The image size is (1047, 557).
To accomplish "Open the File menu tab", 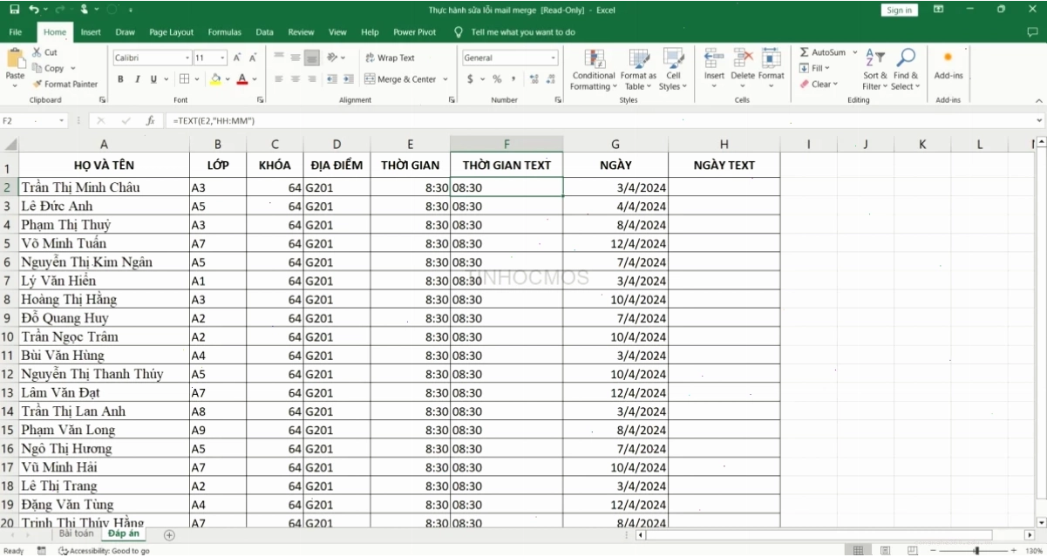I will (x=16, y=32).
